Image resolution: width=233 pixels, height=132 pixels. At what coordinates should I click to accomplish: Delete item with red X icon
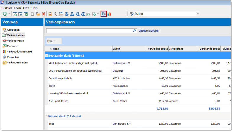coord(43,14)
